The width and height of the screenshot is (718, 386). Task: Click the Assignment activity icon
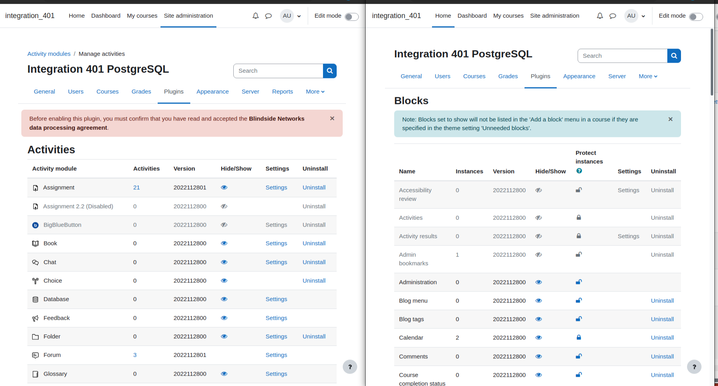35,188
